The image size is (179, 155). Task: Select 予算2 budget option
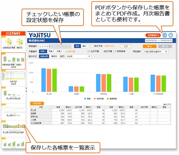[x=51, y=52]
